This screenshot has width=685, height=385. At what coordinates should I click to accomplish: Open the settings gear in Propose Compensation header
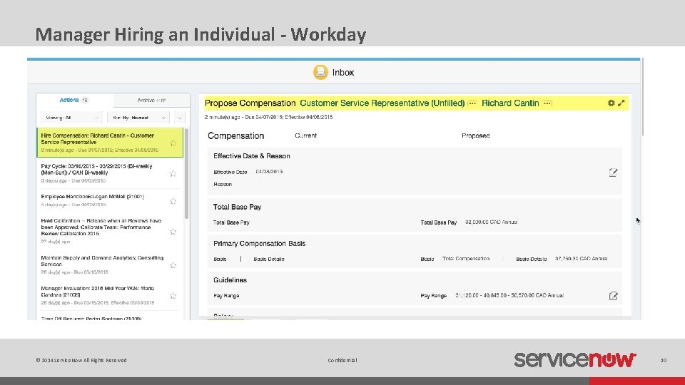click(612, 103)
